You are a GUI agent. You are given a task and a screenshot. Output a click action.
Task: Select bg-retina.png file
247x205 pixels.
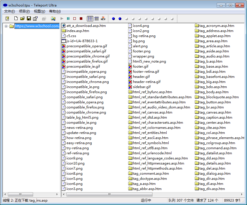(144, 36)
